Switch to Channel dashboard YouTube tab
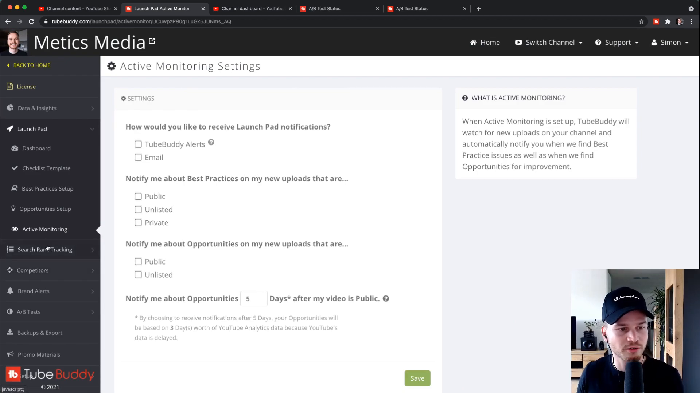This screenshot has width=700, height=393. tap(252, 8)
